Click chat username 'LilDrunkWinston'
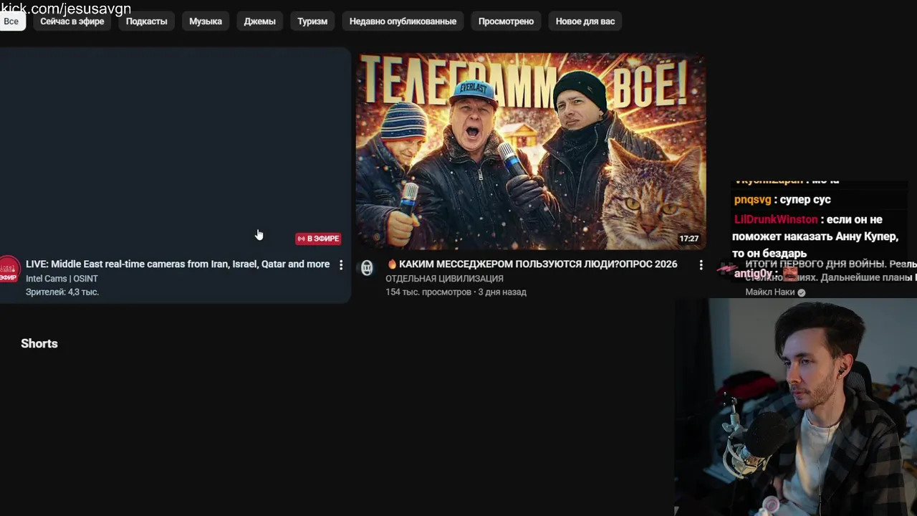The width and height of the screenshot is (917, 516). click(x=776, y=220)
